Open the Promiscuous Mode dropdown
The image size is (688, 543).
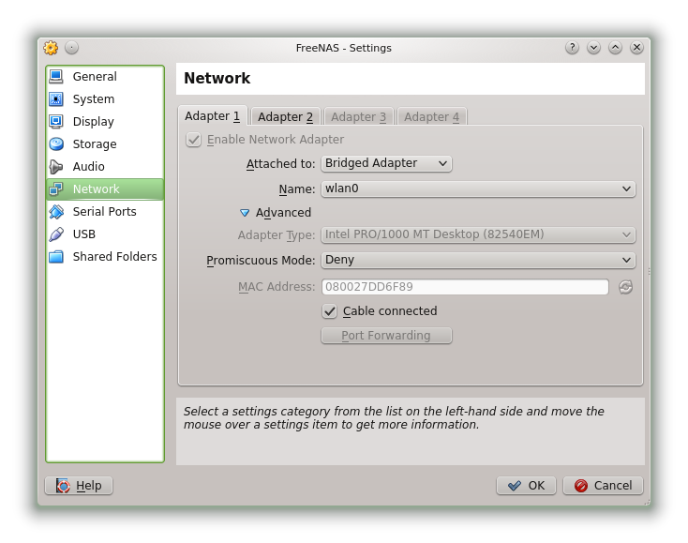(x=478, y=260)
